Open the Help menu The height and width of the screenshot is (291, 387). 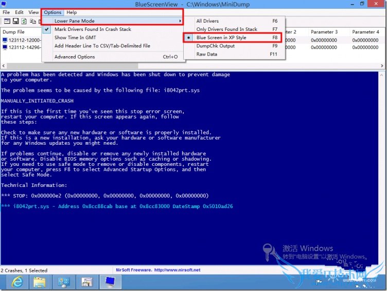coord(72,12)
